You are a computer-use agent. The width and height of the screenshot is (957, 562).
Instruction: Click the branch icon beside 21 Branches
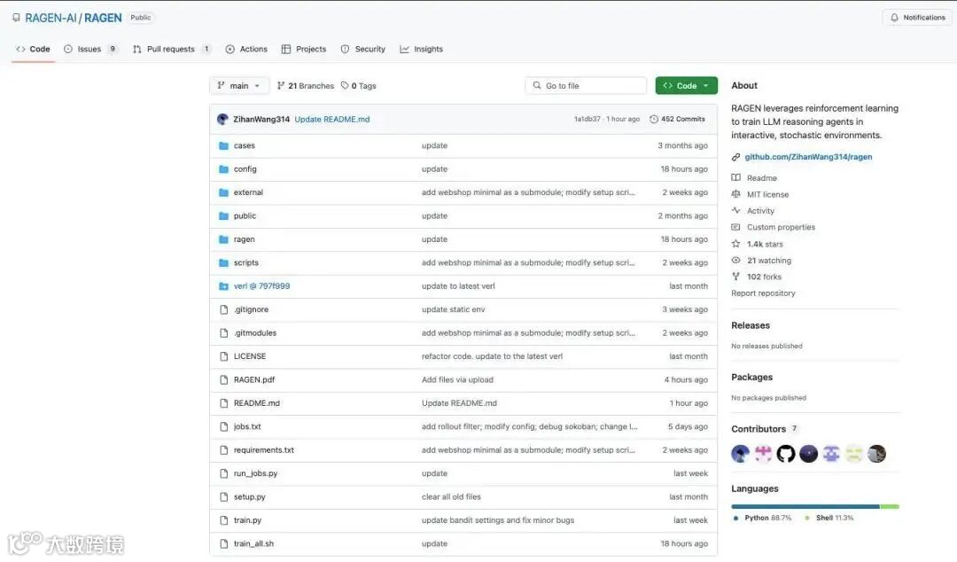281,85
